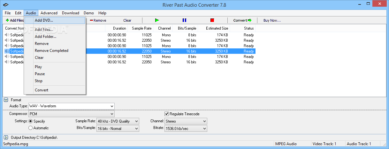Open the Advanced menu

point(49,13)
